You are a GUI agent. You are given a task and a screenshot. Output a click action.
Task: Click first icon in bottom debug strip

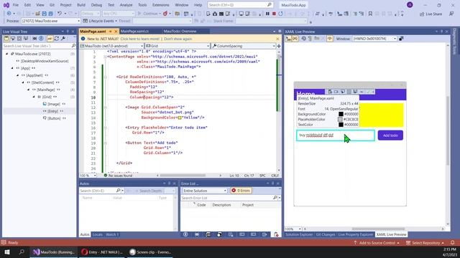click(185, 234)
